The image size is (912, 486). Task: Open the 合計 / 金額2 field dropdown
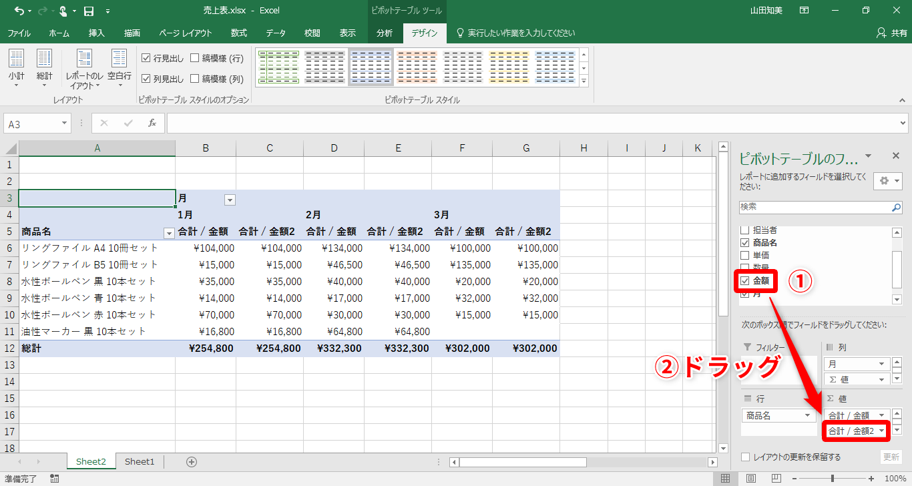pyautogui.click(x=882, y=431)
